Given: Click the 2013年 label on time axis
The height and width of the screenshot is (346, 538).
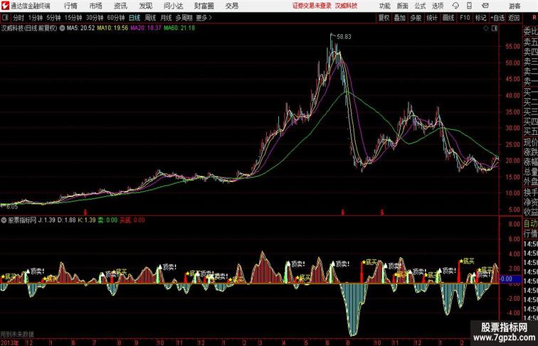Looking at the screenshot, I should (x=10, y=342).
